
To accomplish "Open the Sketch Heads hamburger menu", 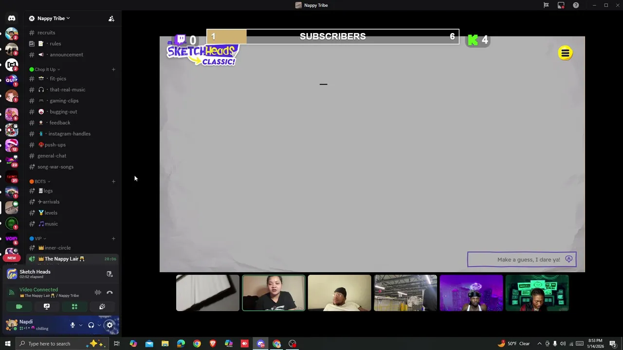I will [x=565, y=53].
